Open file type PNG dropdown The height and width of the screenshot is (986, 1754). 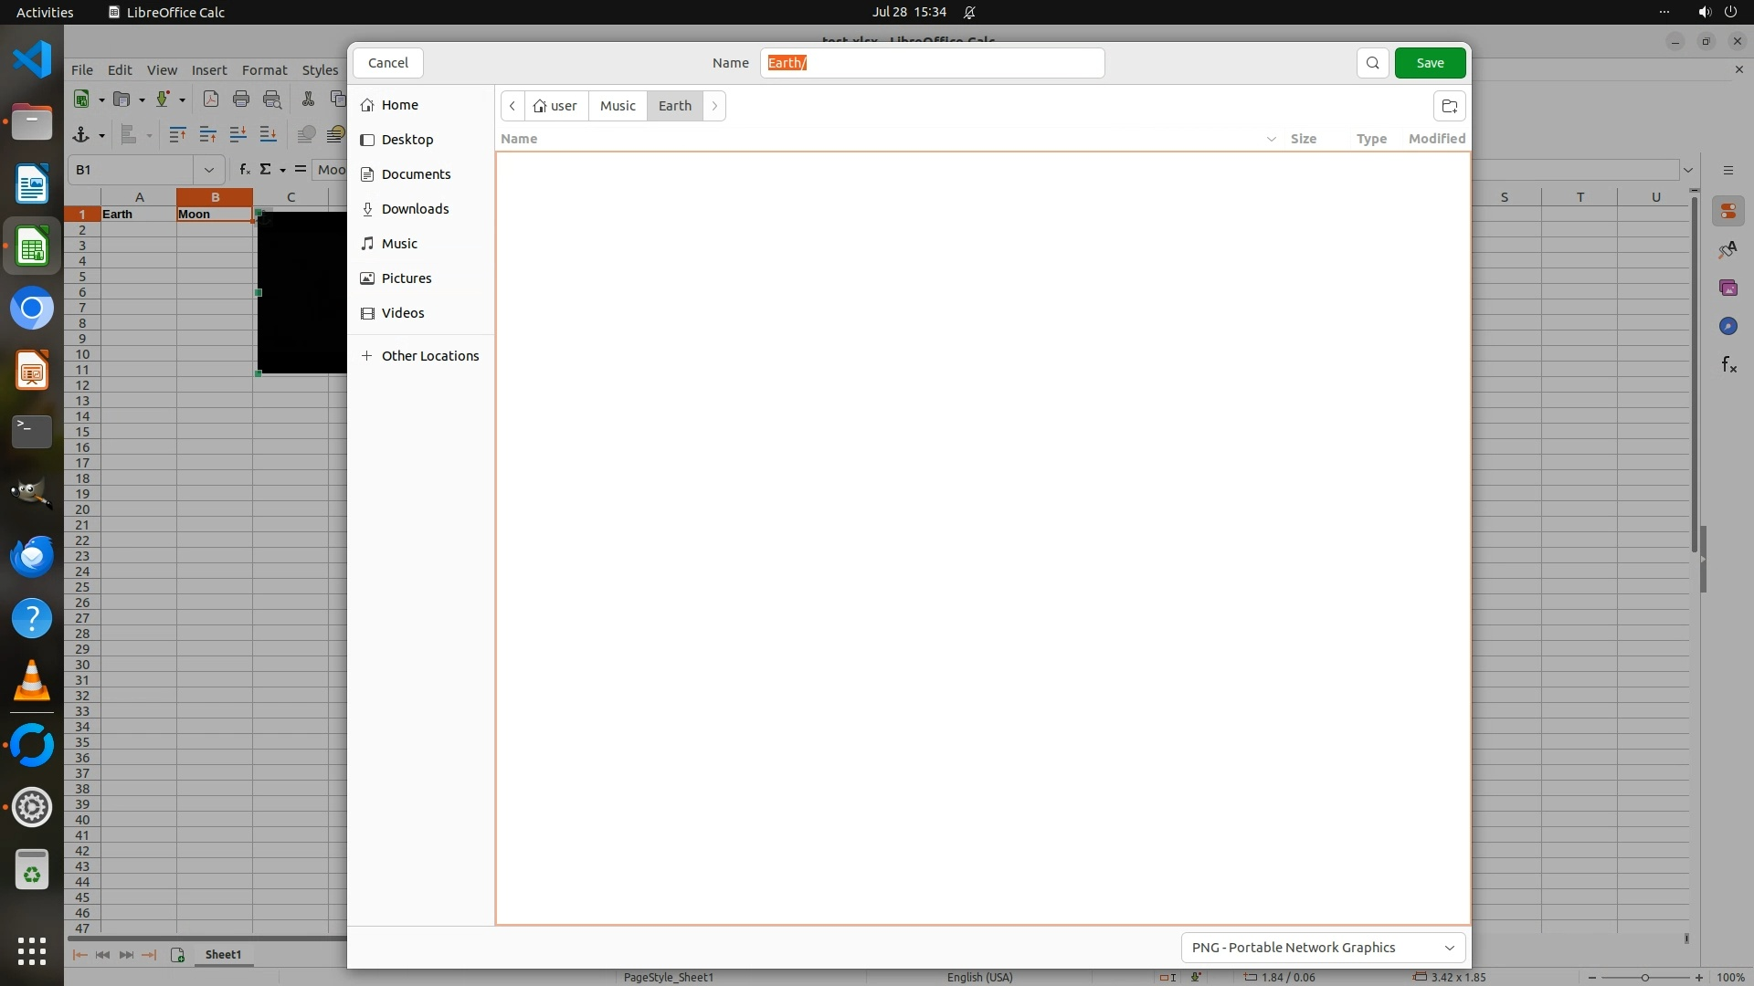pyautogui.click(x=1323, y=948)
